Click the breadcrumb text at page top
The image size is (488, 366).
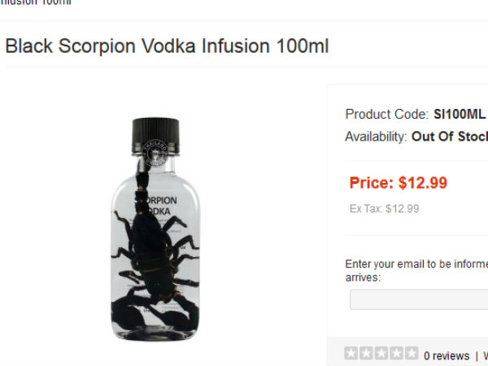pyautogui.click(x=37, y=2)
